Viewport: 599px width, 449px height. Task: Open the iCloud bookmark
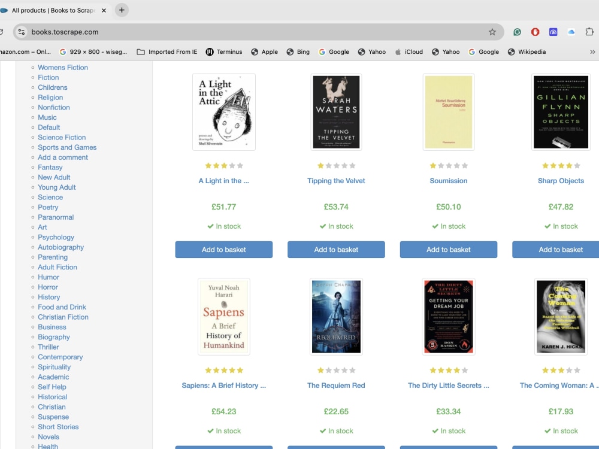409,52
